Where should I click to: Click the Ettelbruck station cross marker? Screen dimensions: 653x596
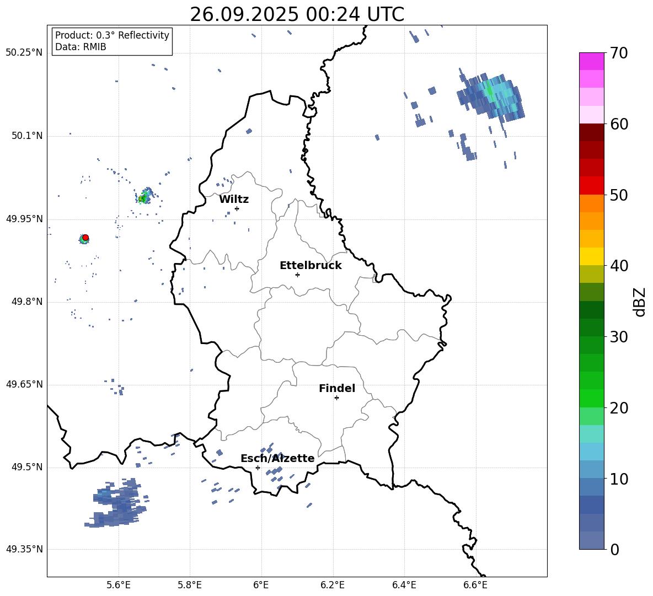(297, 275)
